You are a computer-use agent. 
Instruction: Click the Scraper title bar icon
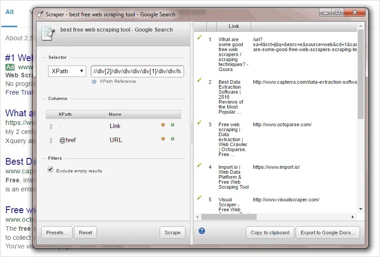(x=40, y=14)
